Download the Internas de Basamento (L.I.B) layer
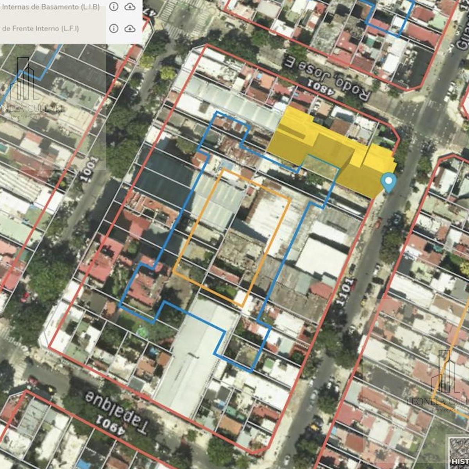The height and width of the screenshot is (469, 469). click(130, 7)
